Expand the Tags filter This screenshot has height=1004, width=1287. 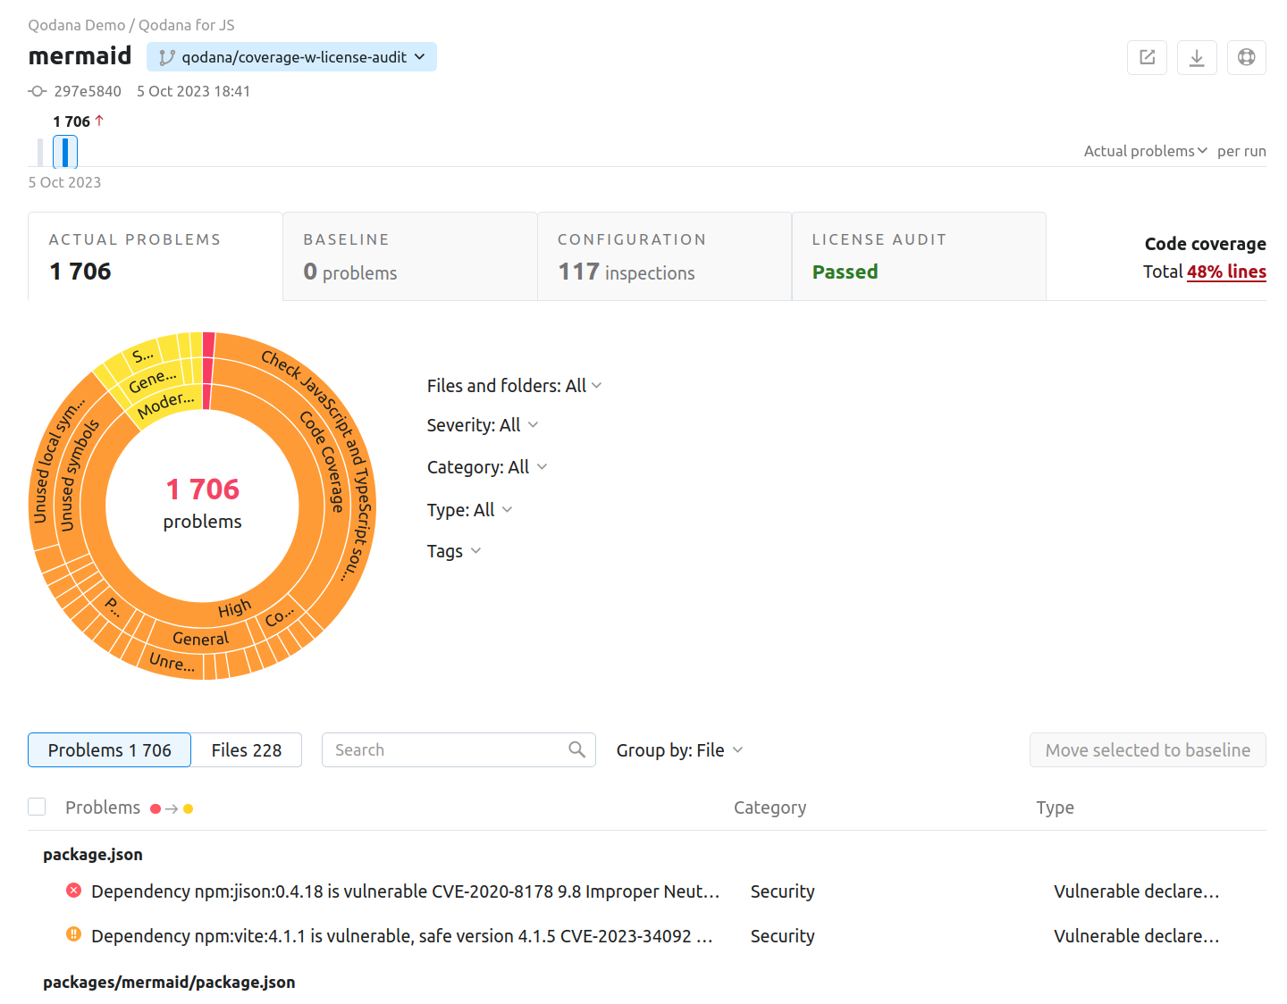[x=454, y=551]
